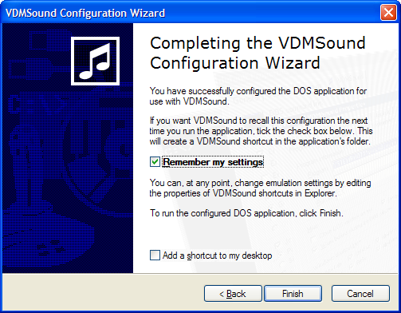The height and width of the screenshot is (313, 401).
Task: Click the "To run the configured DOS application" sentence
Action: tap(246, 213)
